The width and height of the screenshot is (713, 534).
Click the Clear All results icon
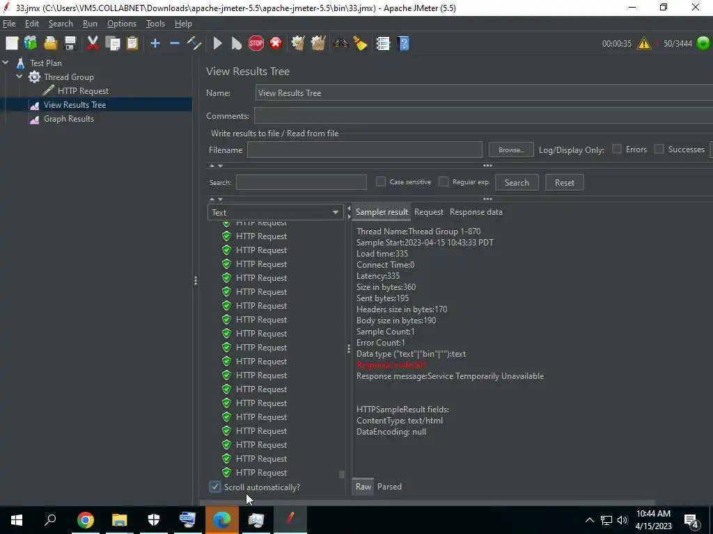click(x=318, y=44)
